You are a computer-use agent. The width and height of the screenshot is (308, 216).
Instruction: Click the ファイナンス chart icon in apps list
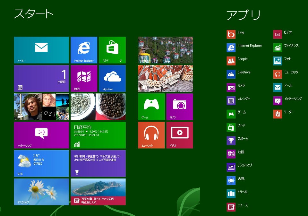click(278, 48)
